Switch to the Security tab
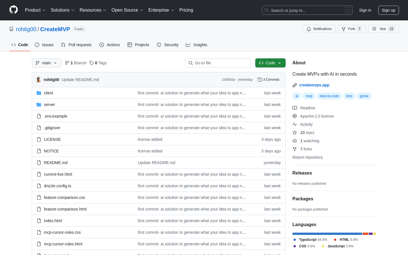Image resolution: width=408 pixels, height=255 pixels. pos(167,45)
